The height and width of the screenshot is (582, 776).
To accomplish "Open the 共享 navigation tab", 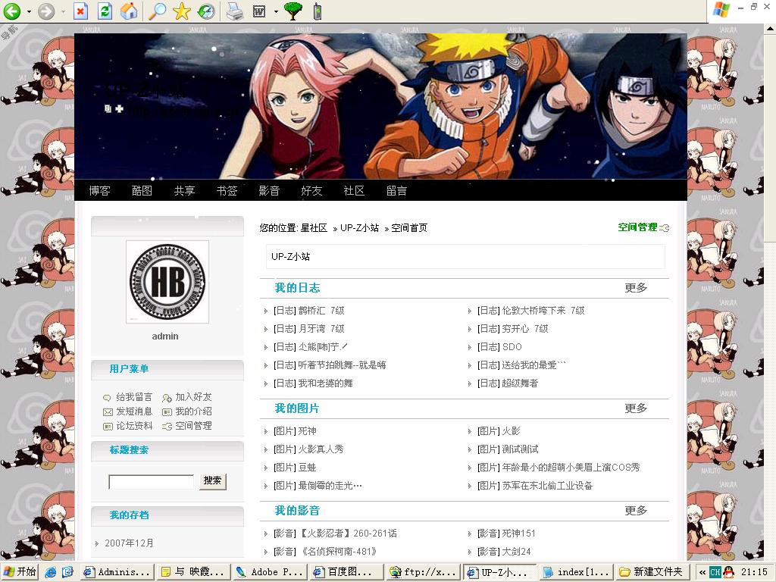I will coord(185,190).
